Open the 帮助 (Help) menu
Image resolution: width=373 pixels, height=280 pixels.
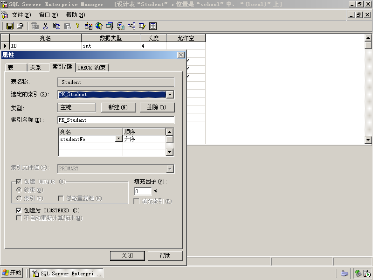(x=76, y=15)
